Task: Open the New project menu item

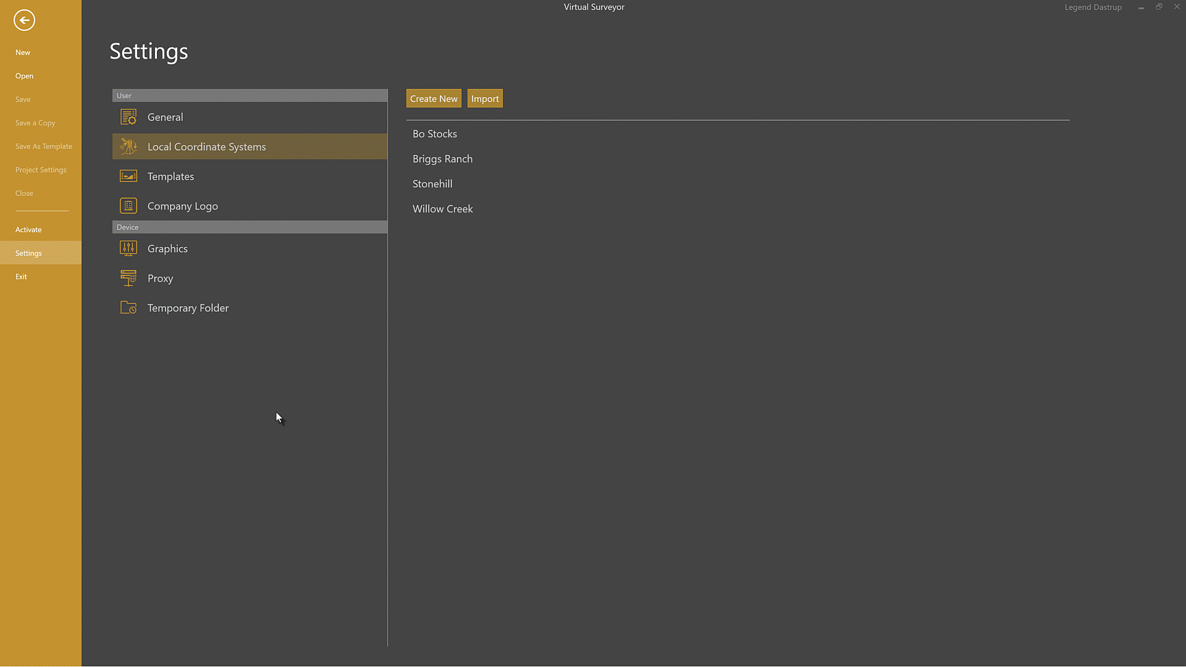Action: click(x=23, y=52)
